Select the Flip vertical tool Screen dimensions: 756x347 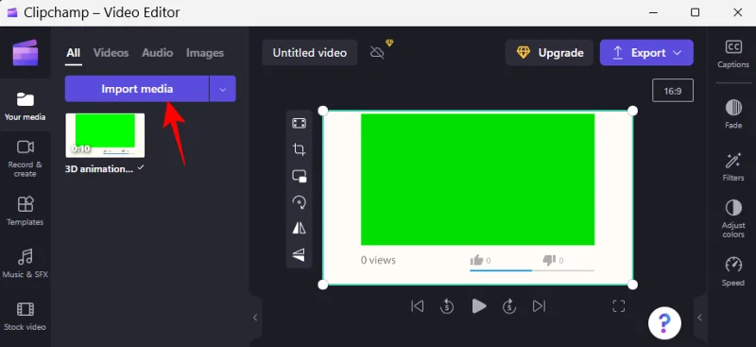pos(299,254)
